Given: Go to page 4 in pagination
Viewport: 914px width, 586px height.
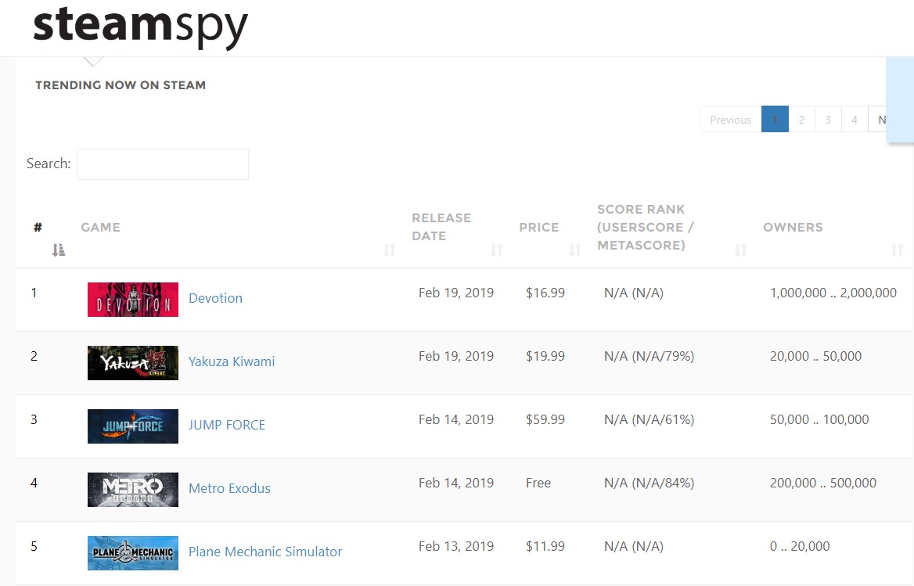Looking at the screenshot, I should pyautogui.click(x=855, y=120).
